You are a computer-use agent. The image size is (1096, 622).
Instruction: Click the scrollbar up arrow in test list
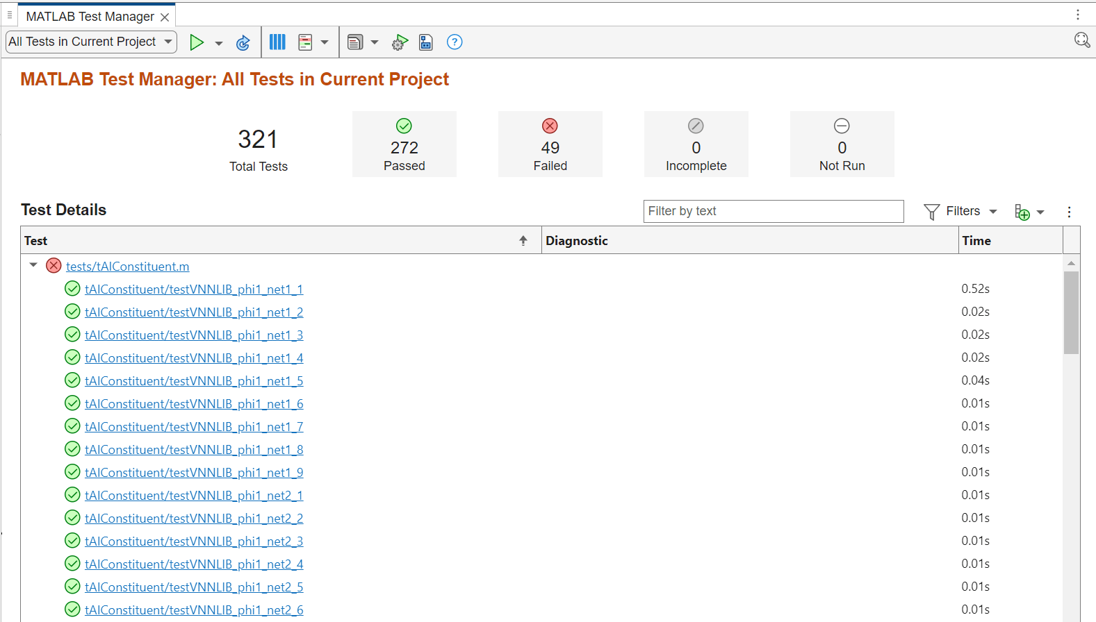tap(1071, 263)
